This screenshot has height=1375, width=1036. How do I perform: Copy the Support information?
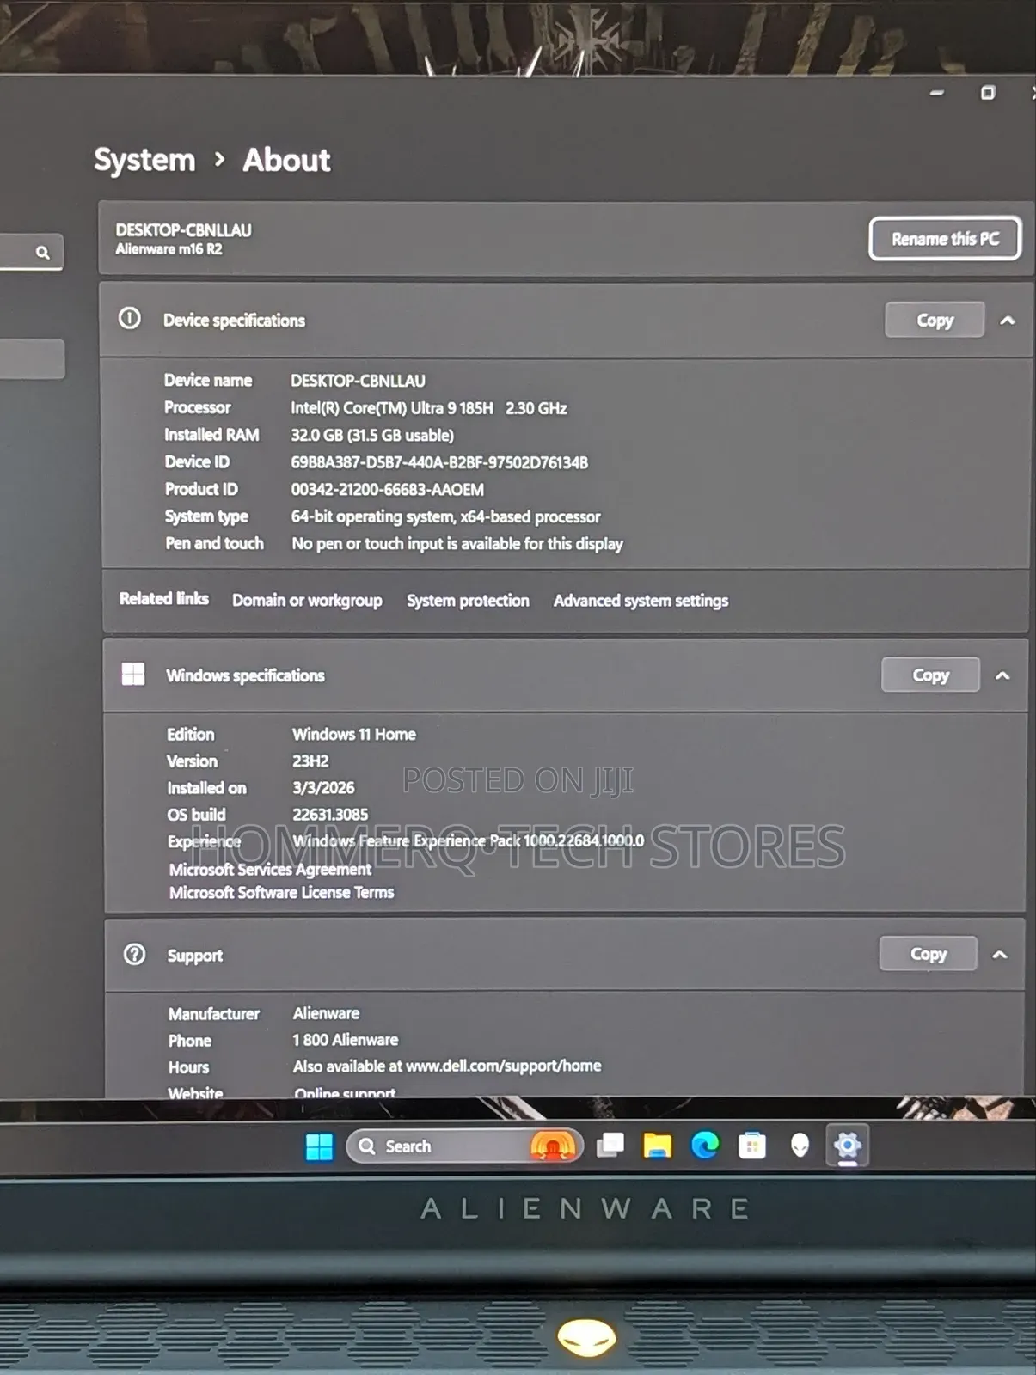click(928, 954)
